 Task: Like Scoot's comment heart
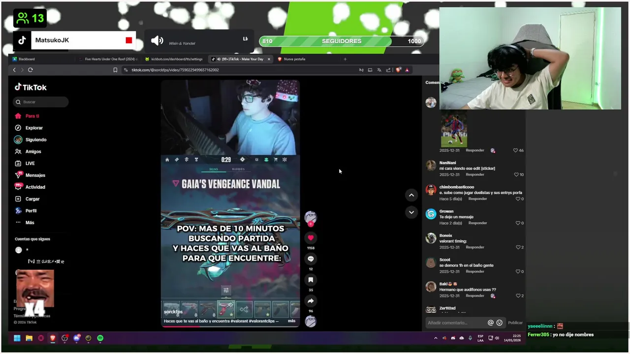pos(517,271)
